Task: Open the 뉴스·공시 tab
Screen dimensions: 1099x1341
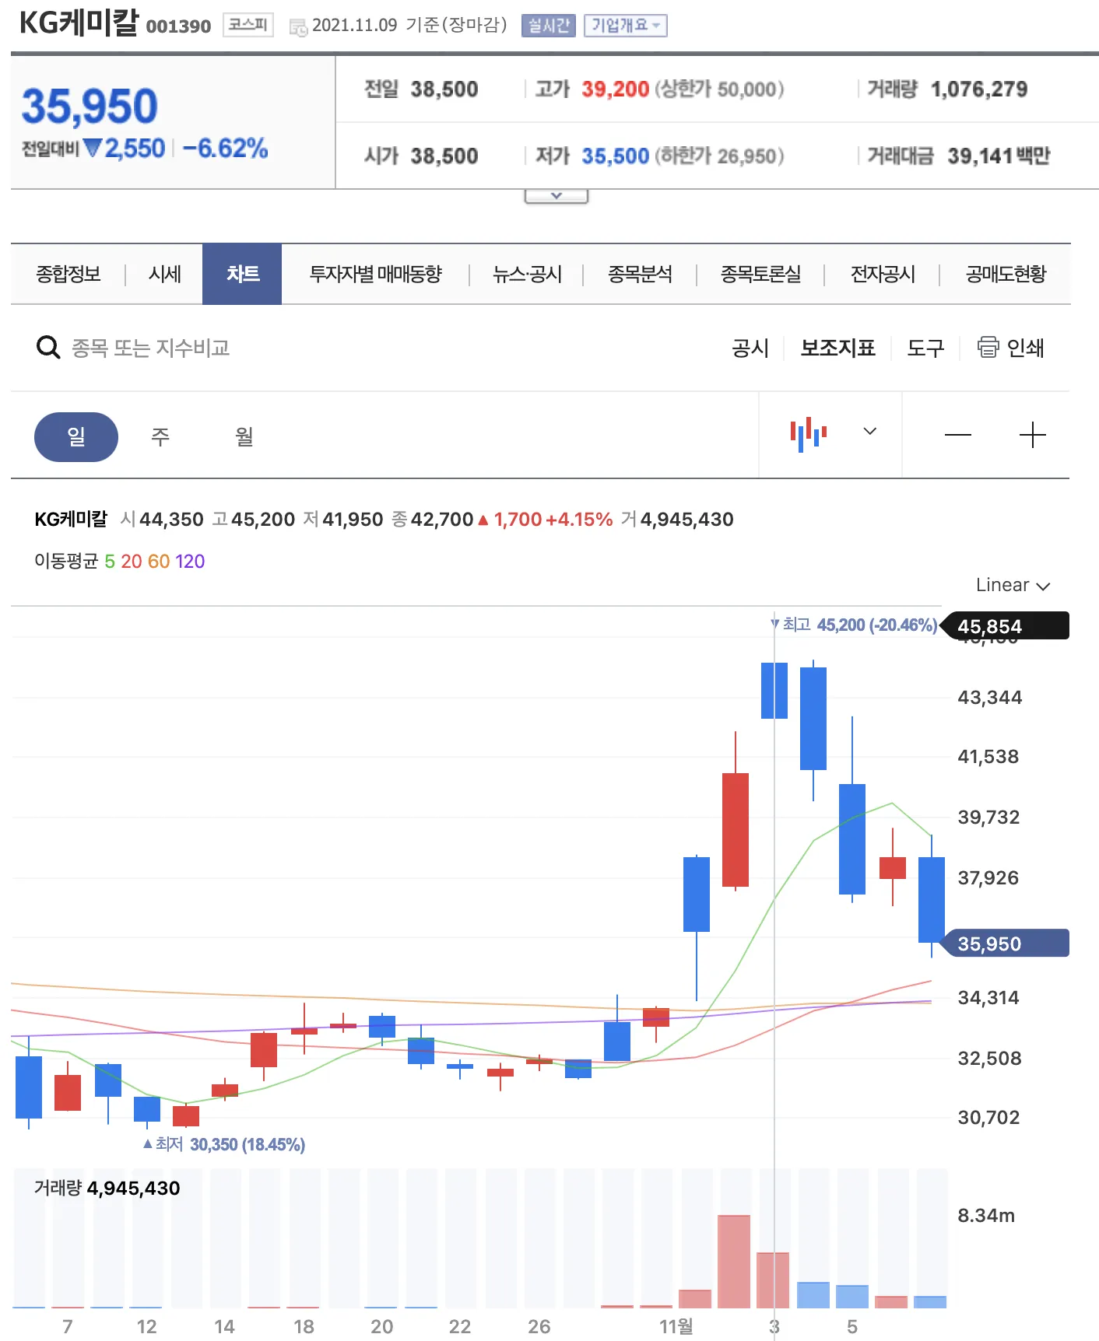Action: [x=527, y=274]
